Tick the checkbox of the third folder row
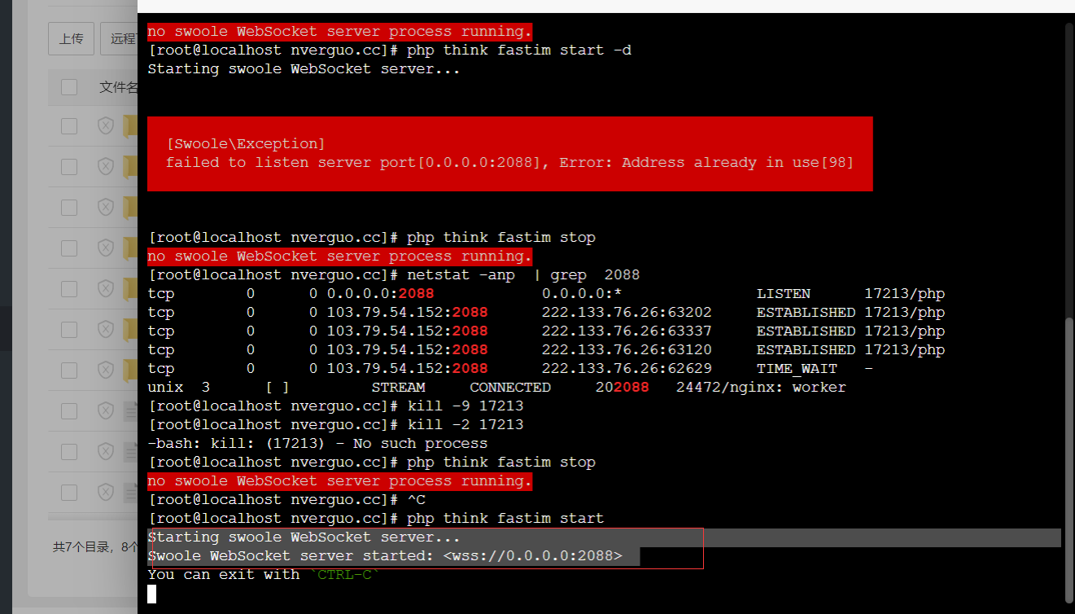 point(69,207)
